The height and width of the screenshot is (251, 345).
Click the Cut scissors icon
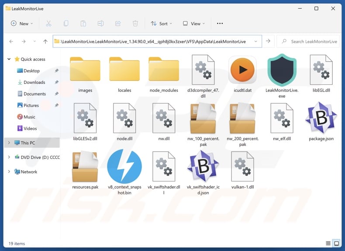tap(48, 24)
